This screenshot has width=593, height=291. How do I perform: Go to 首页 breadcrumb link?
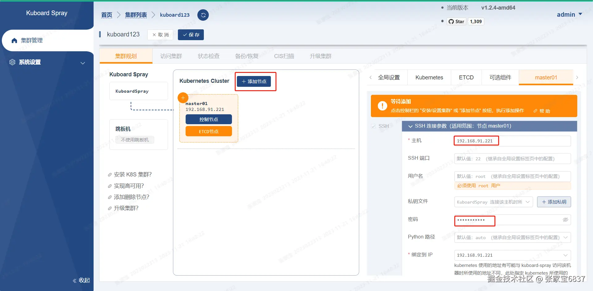pyautogui.click(x=107, y=15)
